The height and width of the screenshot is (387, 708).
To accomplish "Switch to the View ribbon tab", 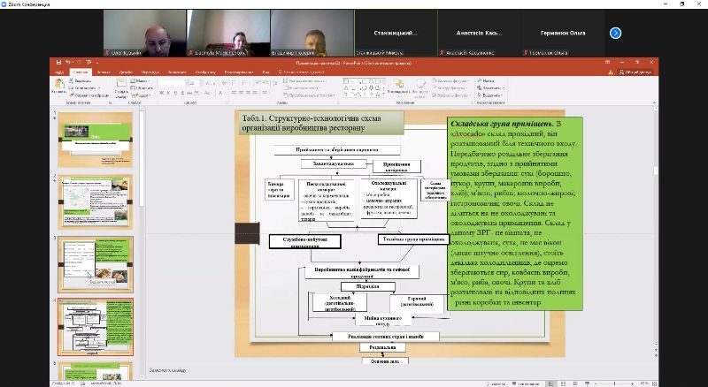I will [266, 72].
